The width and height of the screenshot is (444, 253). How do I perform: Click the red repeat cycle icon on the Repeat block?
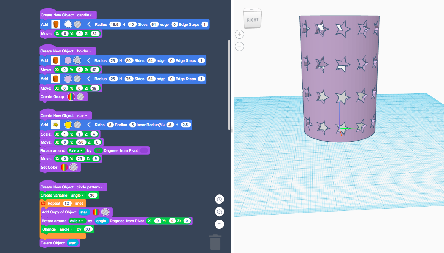coord(43,203)
